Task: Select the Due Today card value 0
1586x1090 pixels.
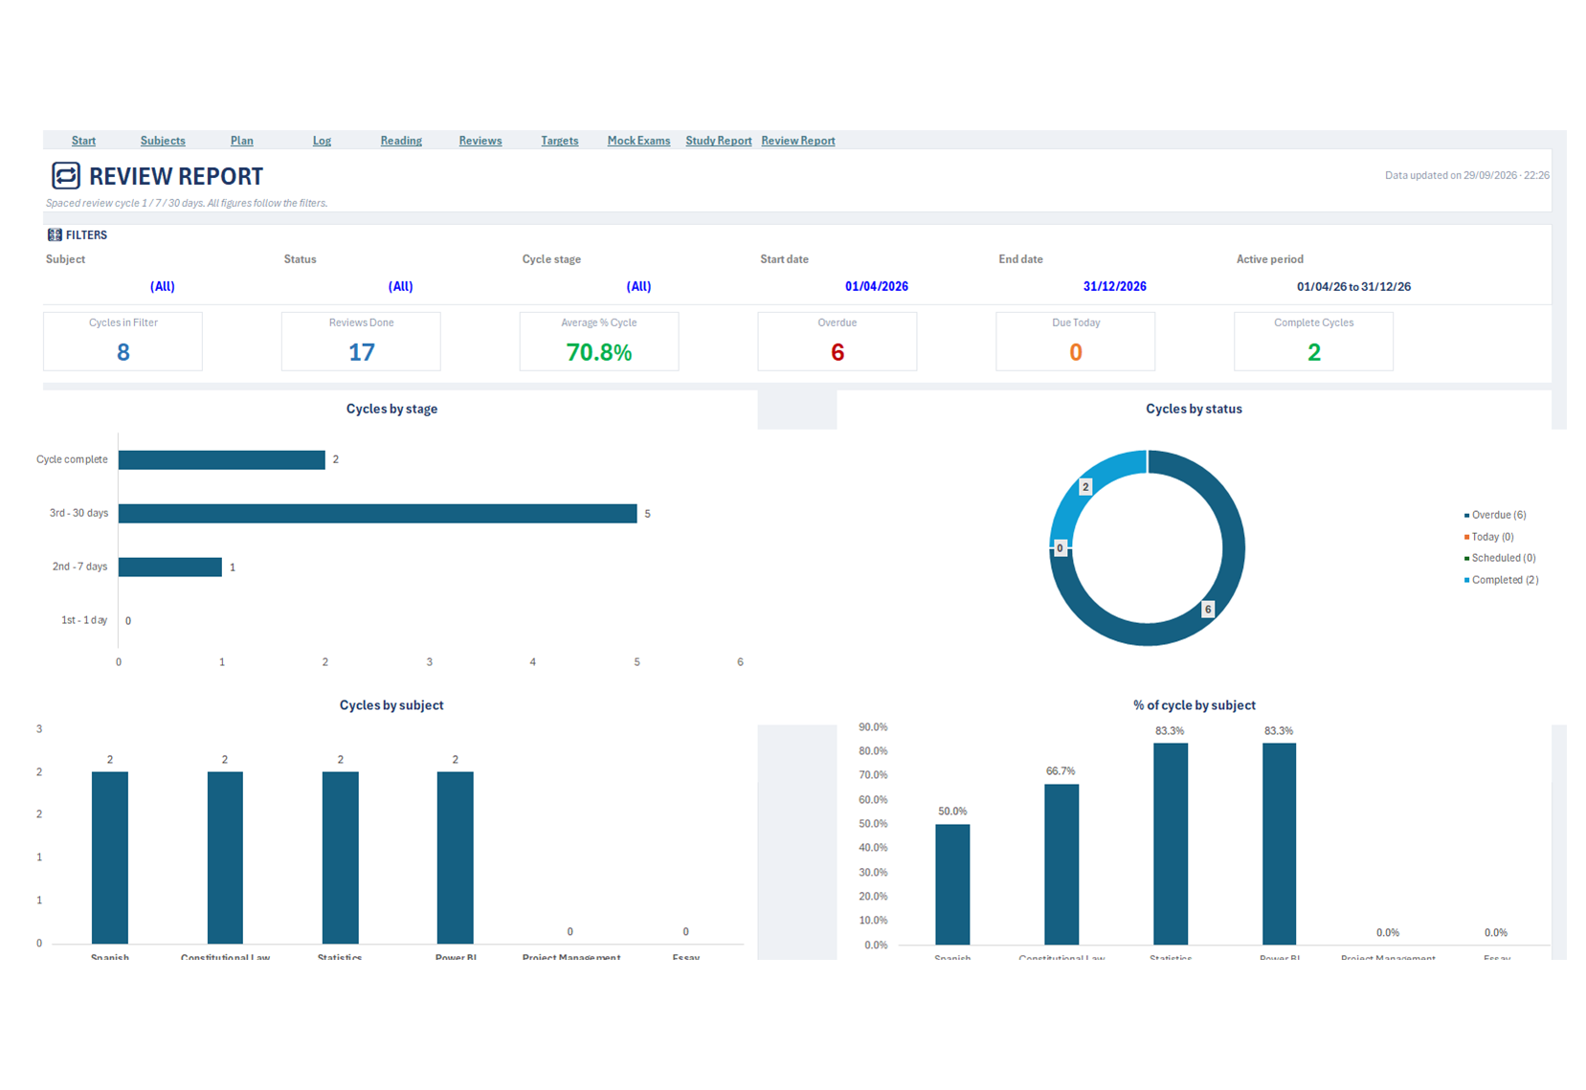Action: point(1076,352)
